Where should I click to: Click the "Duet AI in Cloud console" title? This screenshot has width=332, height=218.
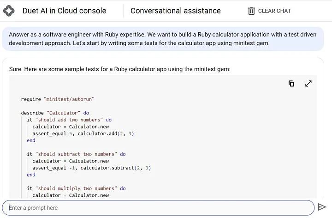pyautogui.click(x=64, y=11)
